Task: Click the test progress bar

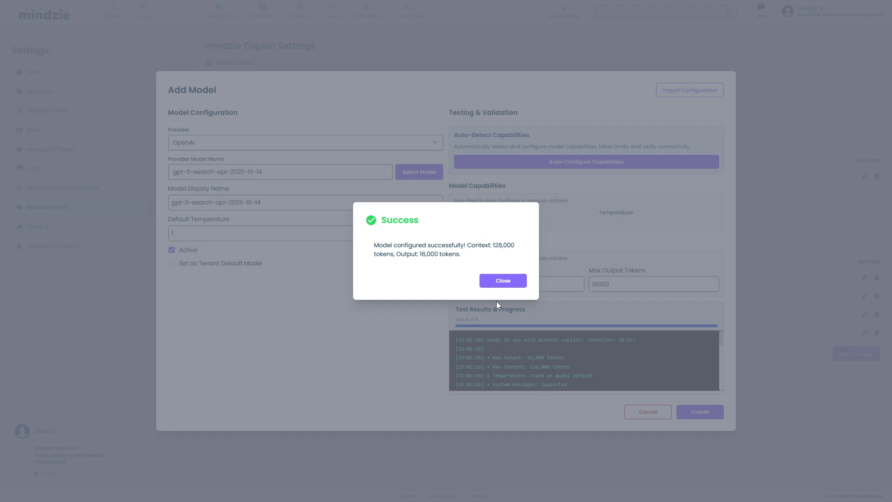Action: tap(586, 326)
